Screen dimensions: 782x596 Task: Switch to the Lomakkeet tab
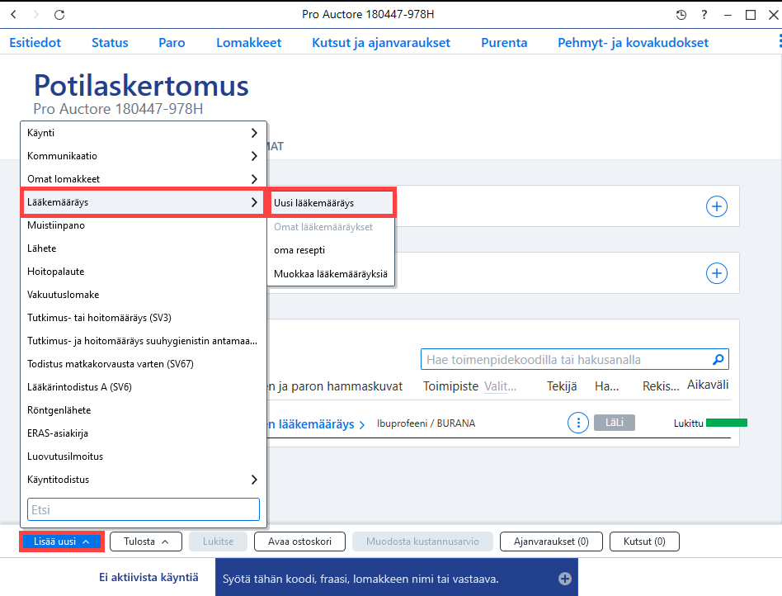248,43
